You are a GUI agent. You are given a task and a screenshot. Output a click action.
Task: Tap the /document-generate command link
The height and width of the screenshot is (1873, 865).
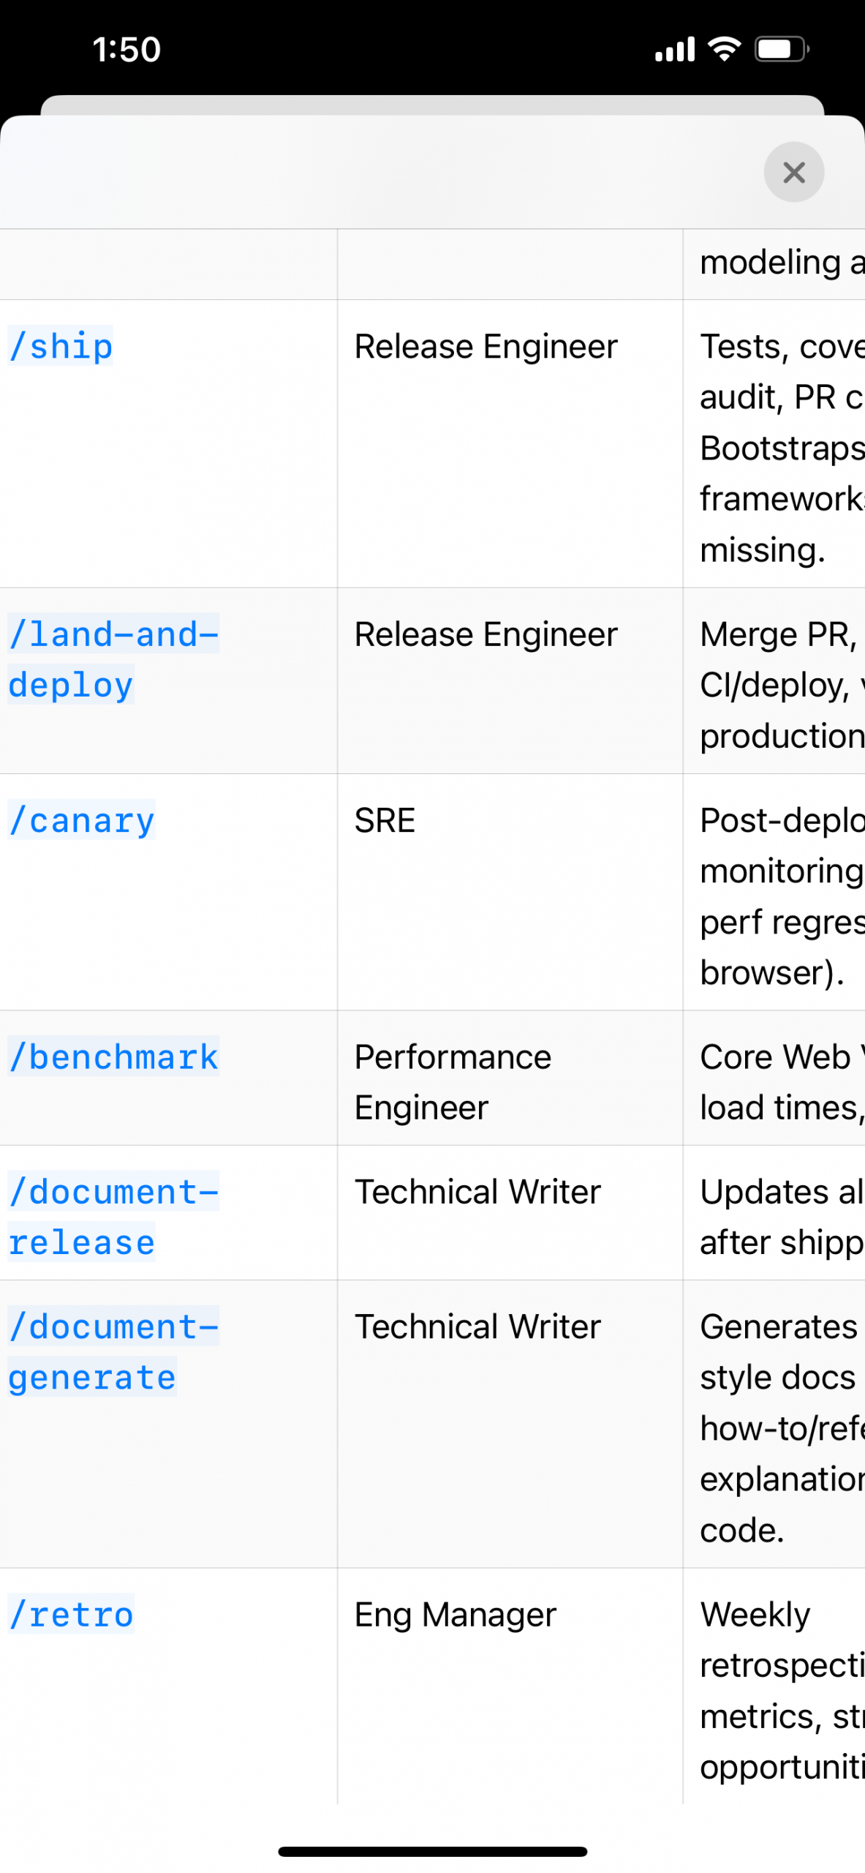[113, 1351]
